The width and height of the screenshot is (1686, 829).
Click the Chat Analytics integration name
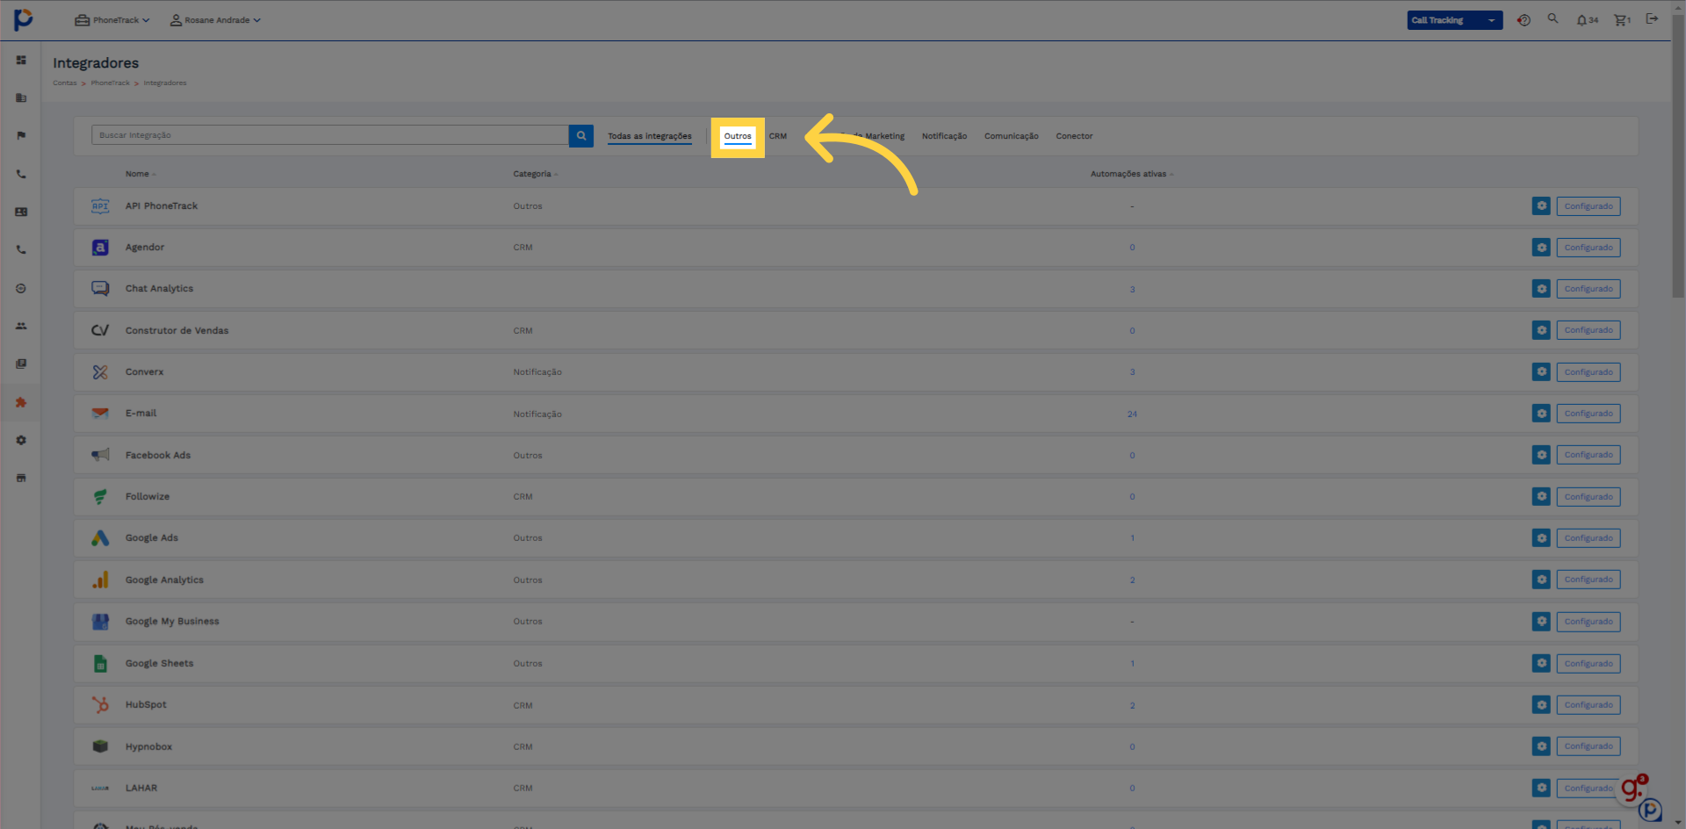[159, 288]
